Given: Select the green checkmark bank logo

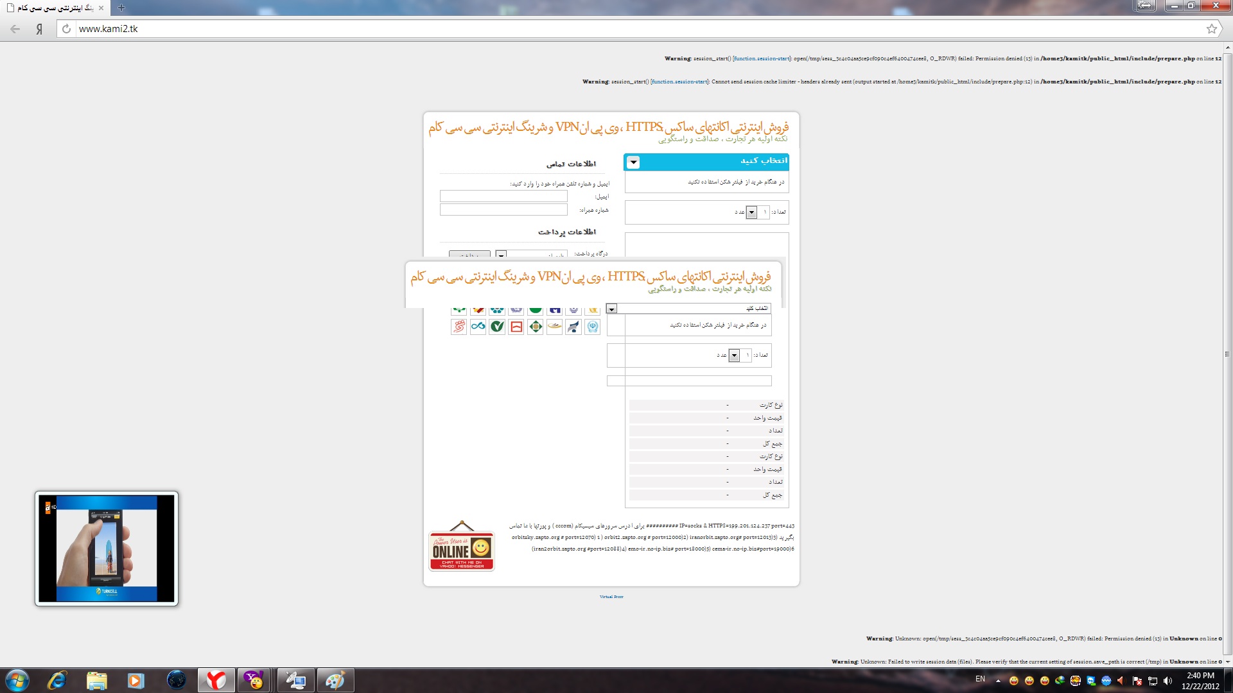Looking at the screenshot, I should (x=497, y=327).
